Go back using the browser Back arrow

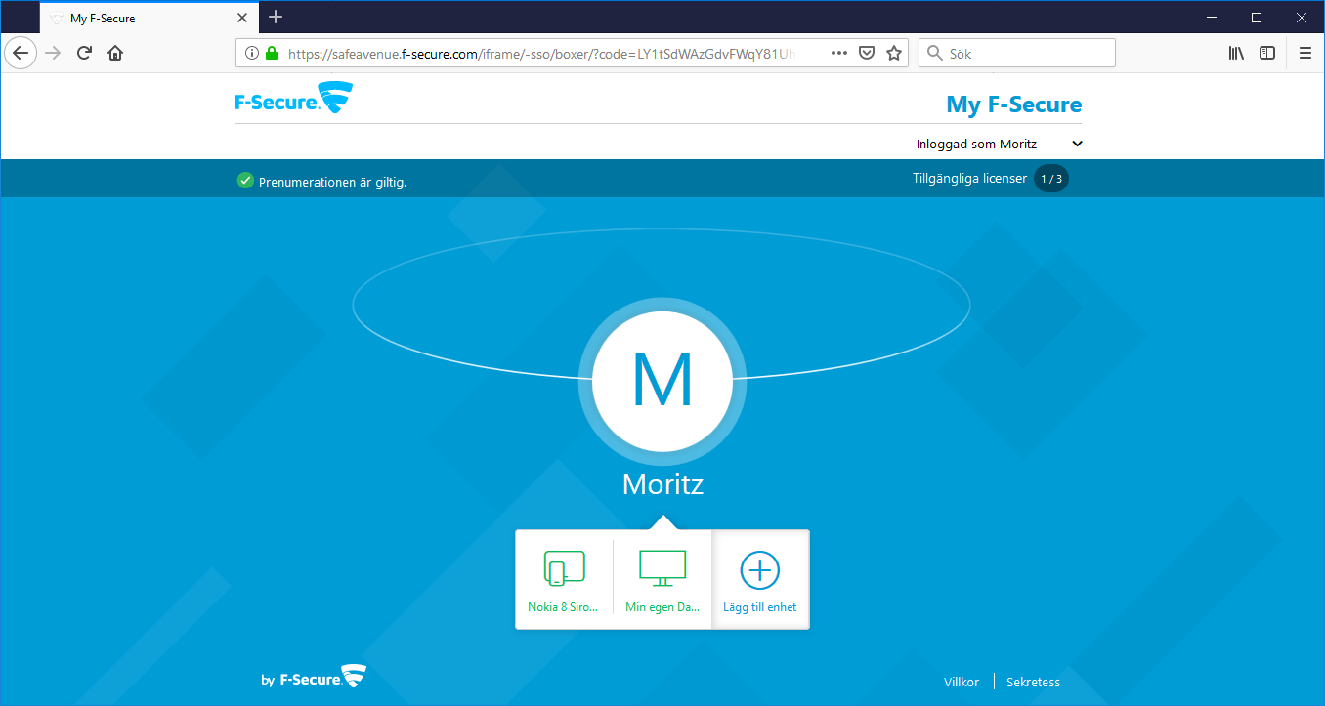21,53
